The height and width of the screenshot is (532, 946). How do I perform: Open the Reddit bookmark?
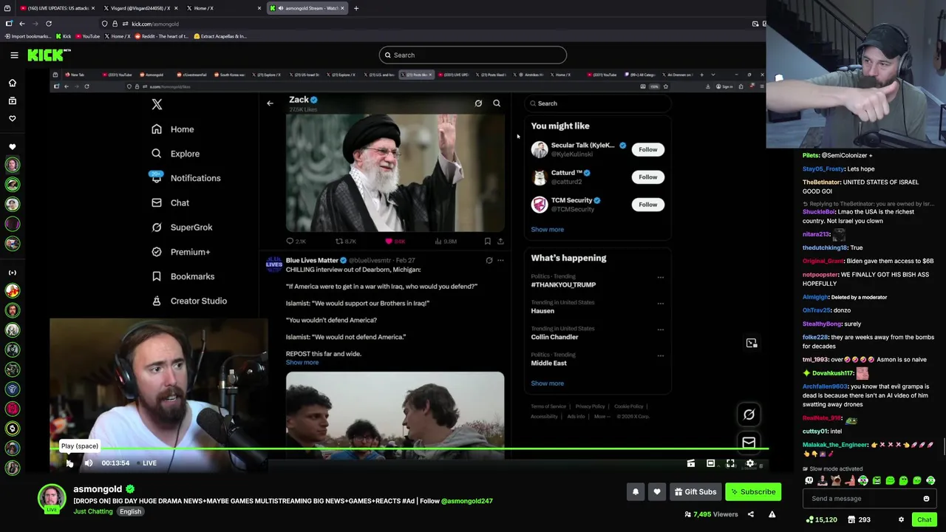(161, 36)
